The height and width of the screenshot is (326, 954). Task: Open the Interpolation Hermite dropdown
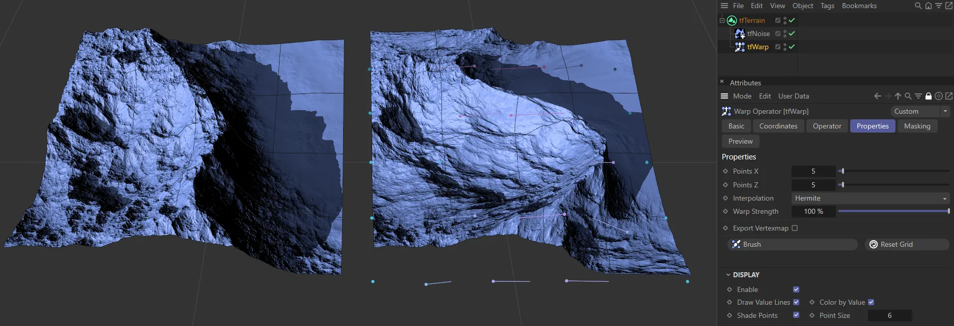click(x=871, y=198)
